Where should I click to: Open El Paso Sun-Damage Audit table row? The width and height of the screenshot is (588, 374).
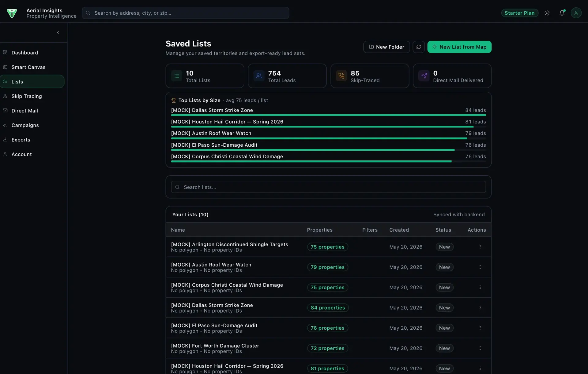328,328
